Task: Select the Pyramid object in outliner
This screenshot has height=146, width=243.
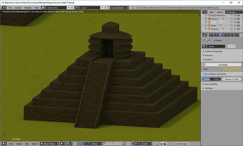Action: point(214,29)
